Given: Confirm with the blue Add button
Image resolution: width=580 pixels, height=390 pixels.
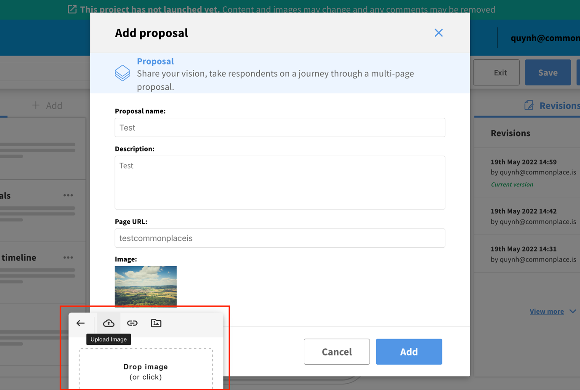Looking at the screenshot, I should point(409,352).
